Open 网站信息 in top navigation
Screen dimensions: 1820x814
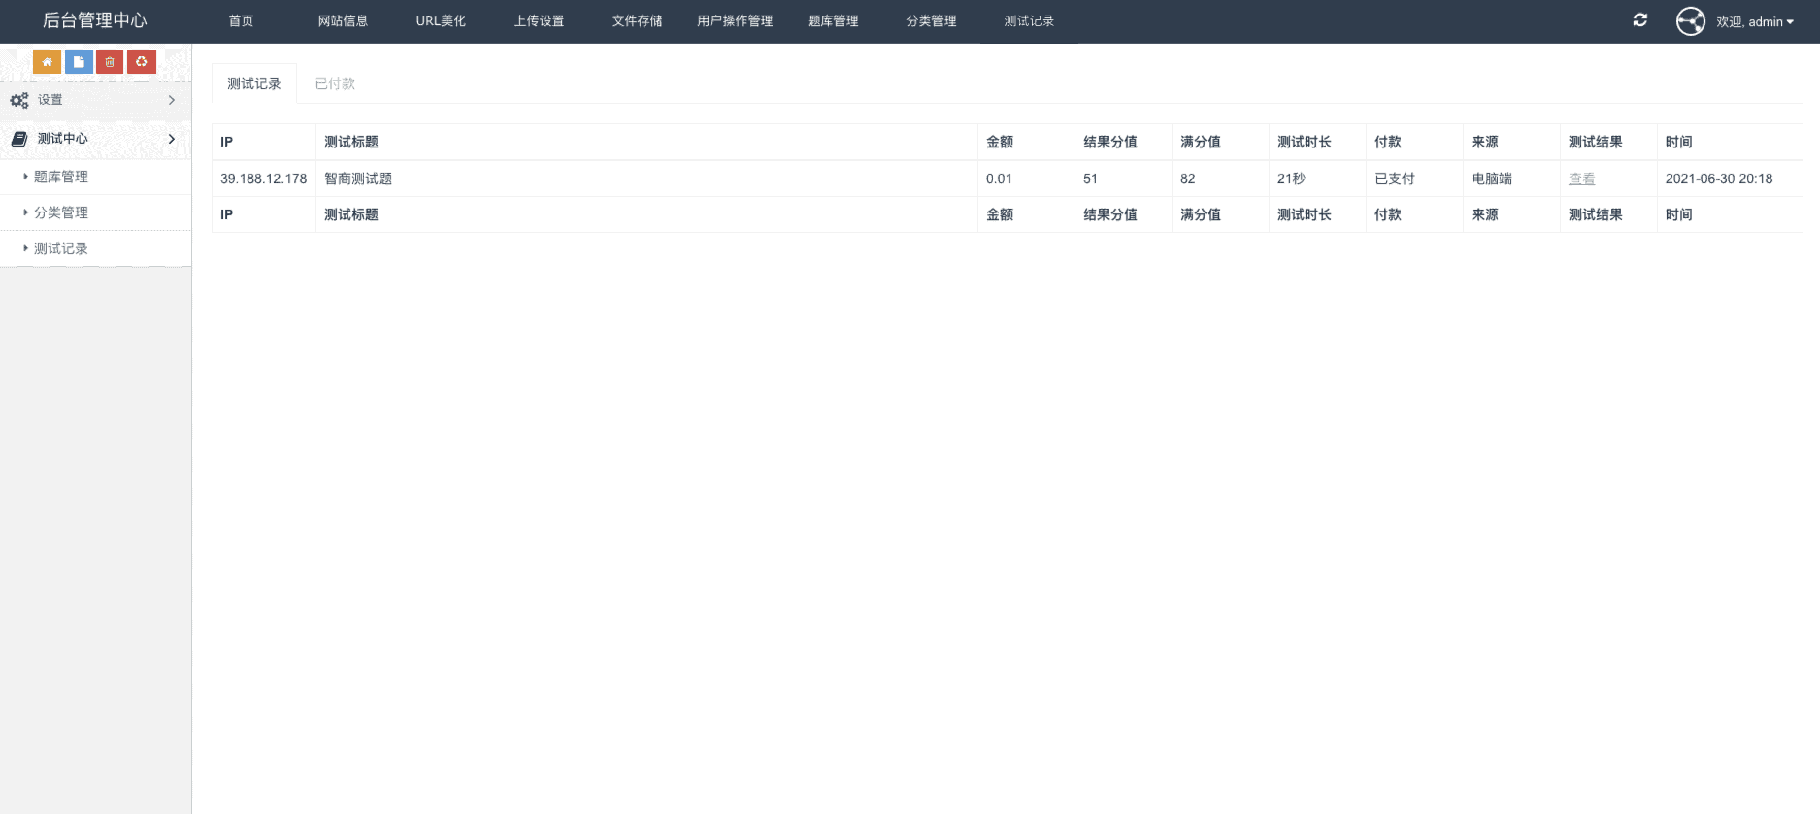click(343, 21)
